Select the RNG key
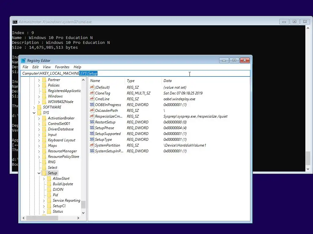This screenshot has height=234, width=313. coord(52,162)
